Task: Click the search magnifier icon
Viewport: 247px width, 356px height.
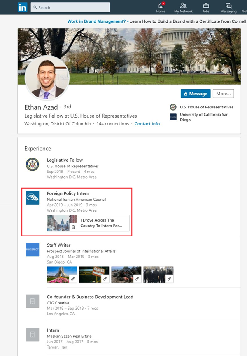Action: click(x=35, y=7)
